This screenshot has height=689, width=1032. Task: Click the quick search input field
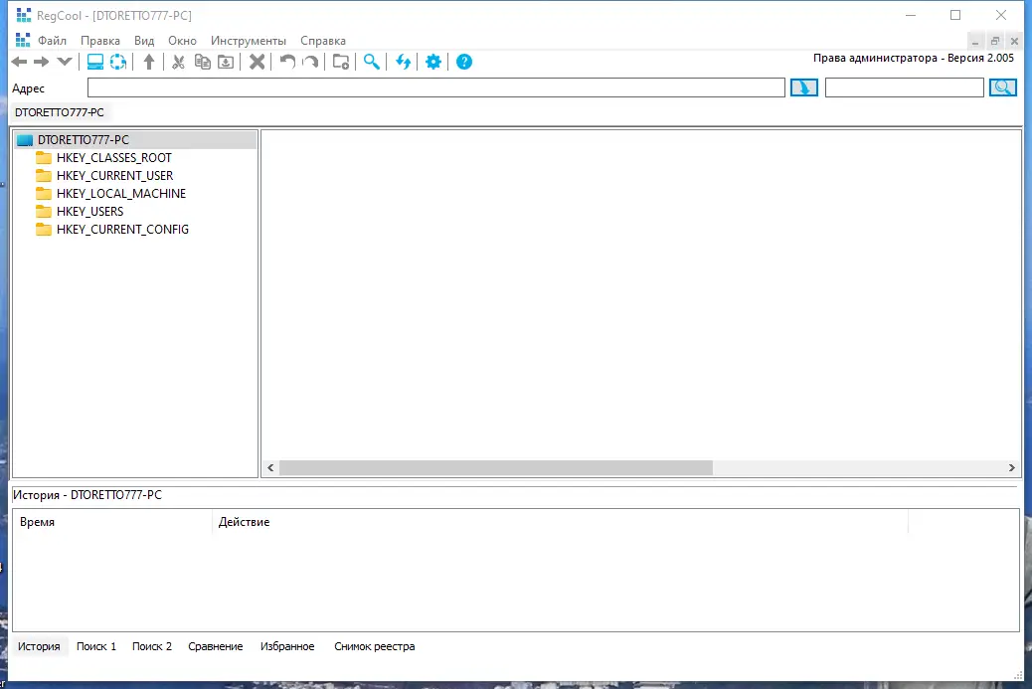tap(905, 87)
